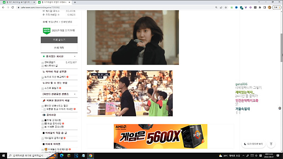
Task: Open the blue V app on taskbar
Action: 76,155
